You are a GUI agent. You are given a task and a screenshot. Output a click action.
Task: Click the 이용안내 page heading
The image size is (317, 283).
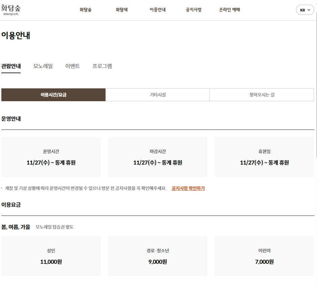tap(16, 35)
